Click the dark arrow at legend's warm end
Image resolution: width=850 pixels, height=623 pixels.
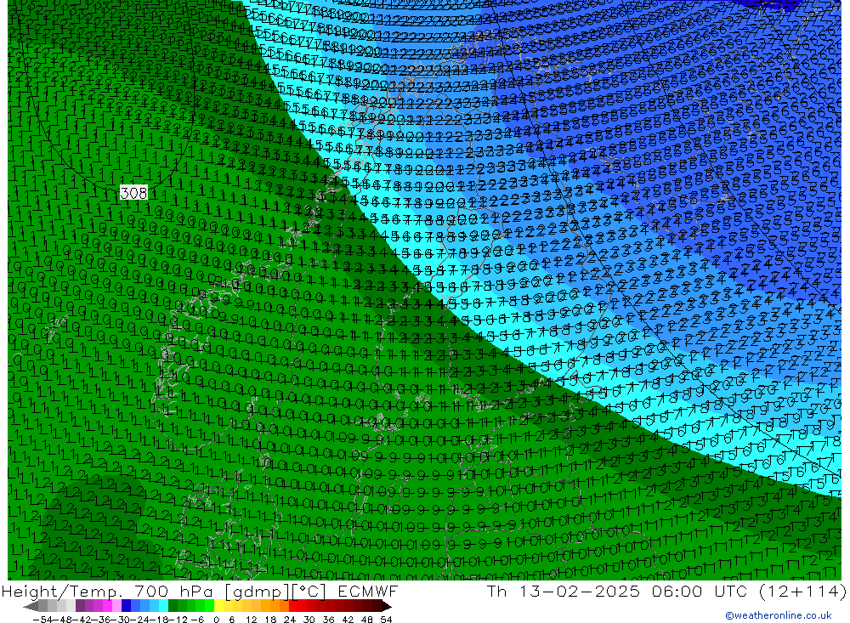click(x=387, y=606)
